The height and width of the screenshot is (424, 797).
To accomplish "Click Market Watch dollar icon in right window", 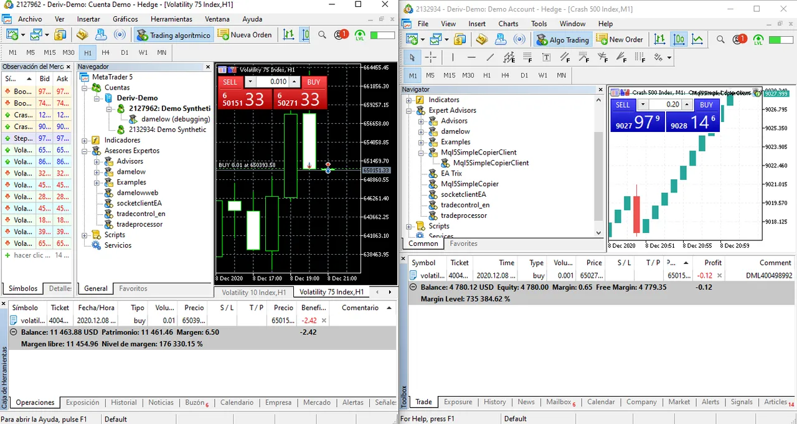I will pyautogui.click(x=460, y=39).
